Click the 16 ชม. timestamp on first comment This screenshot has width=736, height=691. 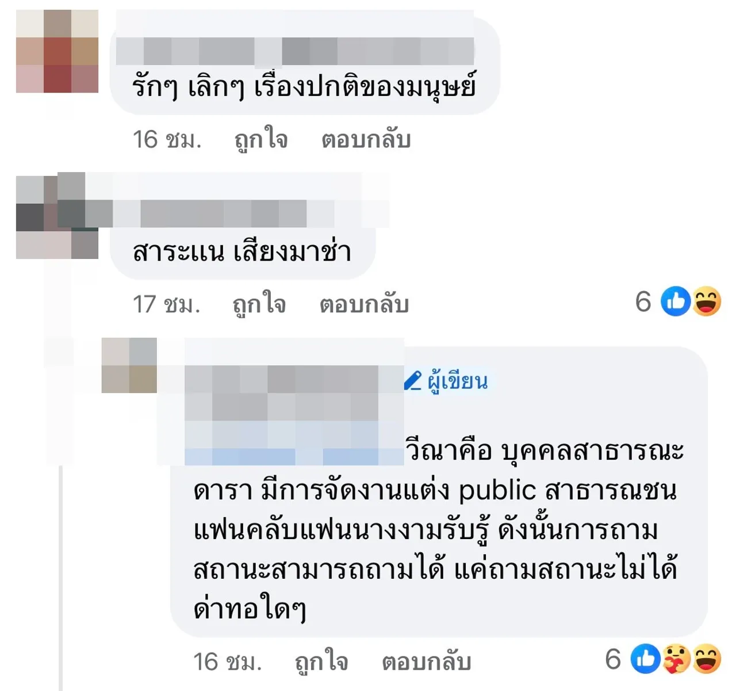pyautogui.click(x=167, y=139)
